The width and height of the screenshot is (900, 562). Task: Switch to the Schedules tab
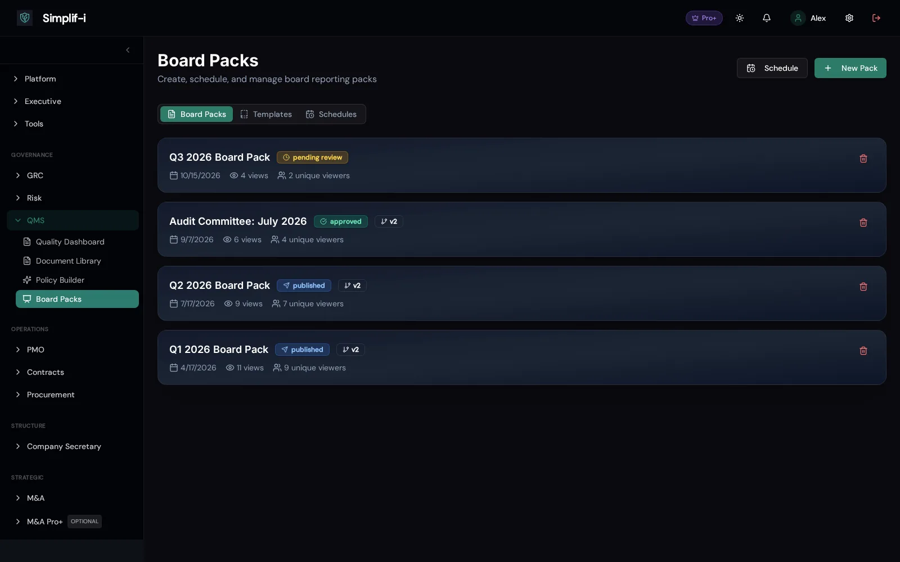click(331, 114)
